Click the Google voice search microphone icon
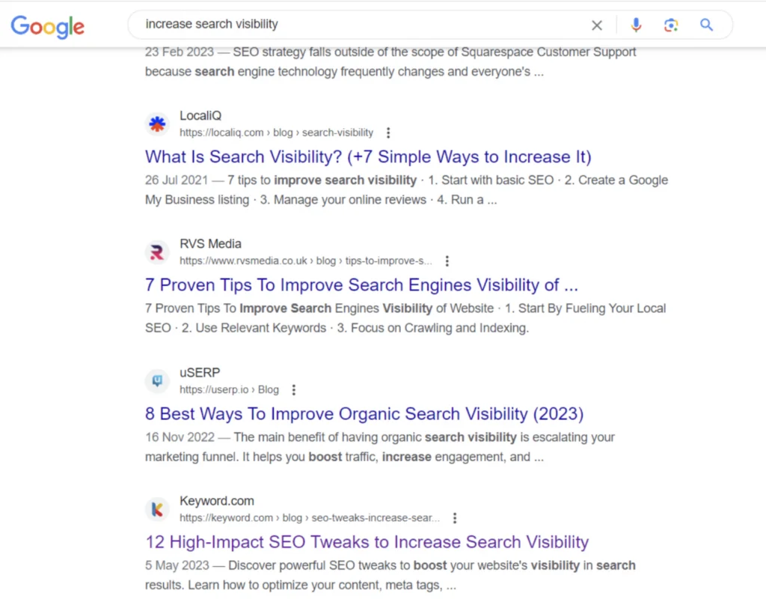 tap(636, 25)
